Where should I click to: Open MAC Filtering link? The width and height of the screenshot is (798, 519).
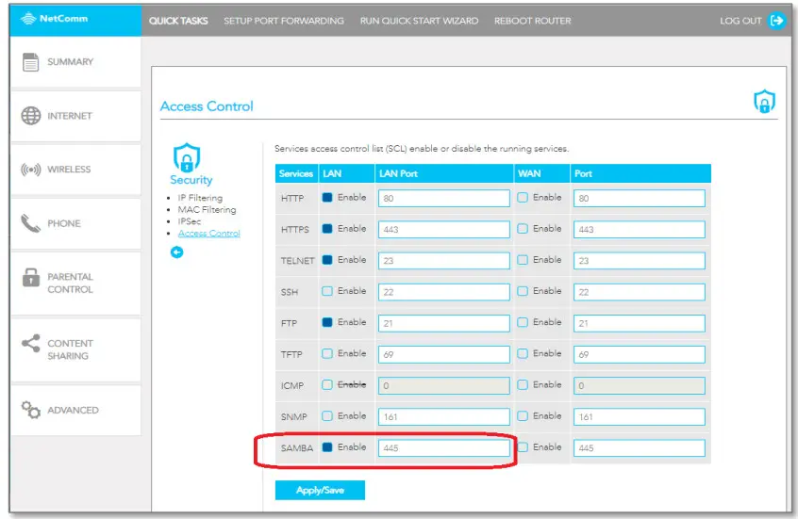click(207, 209)
